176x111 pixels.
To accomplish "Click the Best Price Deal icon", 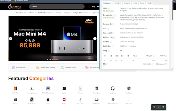I will 87,67.
